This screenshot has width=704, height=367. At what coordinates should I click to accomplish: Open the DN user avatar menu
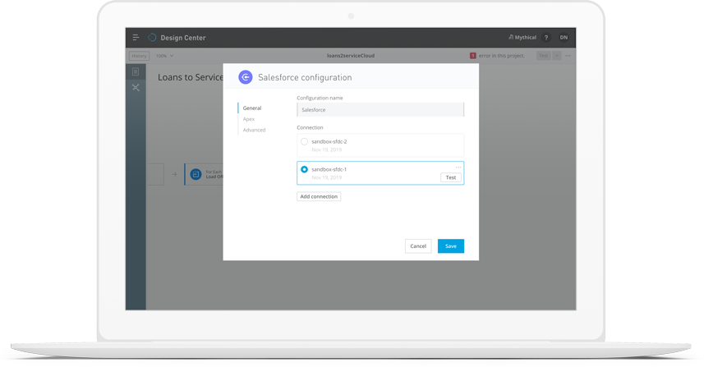pyautogui.click(x=564, y=38)
